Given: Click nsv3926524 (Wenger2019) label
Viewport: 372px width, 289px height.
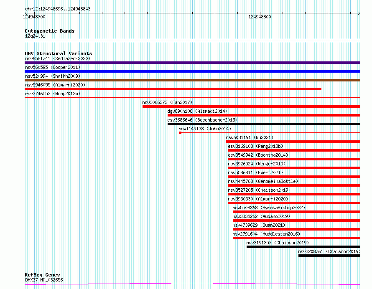Looking at the screenshot, I should tap(257, 164).
